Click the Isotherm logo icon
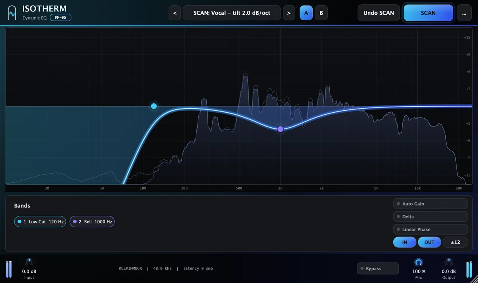478x283 pixels. [x=12, y=13]
